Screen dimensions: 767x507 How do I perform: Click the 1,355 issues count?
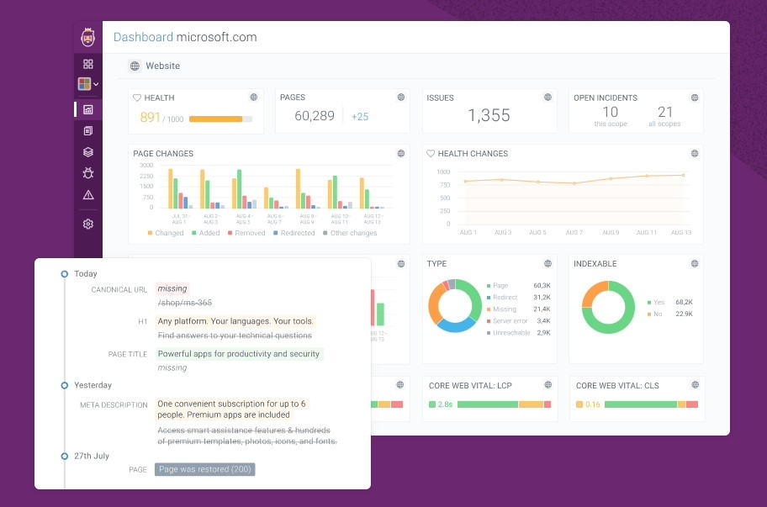click(489, 115)
